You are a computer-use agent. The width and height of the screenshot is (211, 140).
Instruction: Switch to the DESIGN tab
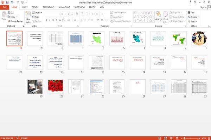[x=35, y=7]
